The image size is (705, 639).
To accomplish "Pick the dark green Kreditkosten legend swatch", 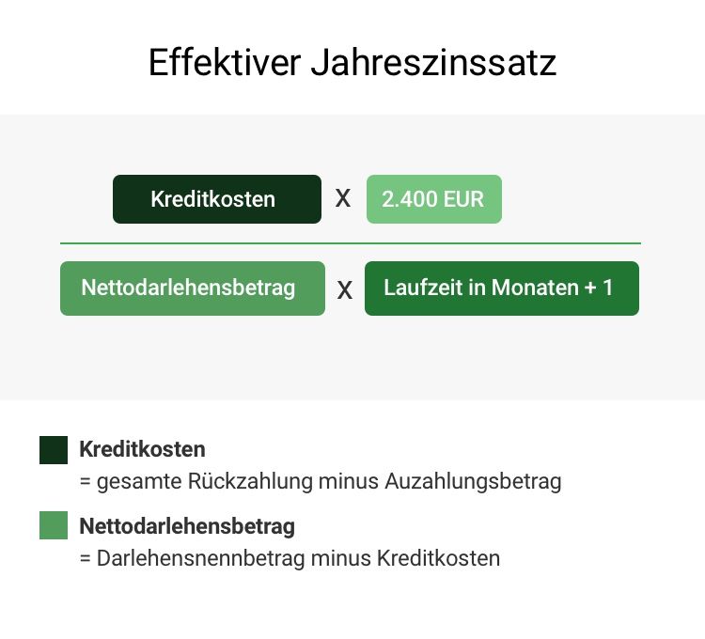I will pyautogui.click(x=54, y=450).
